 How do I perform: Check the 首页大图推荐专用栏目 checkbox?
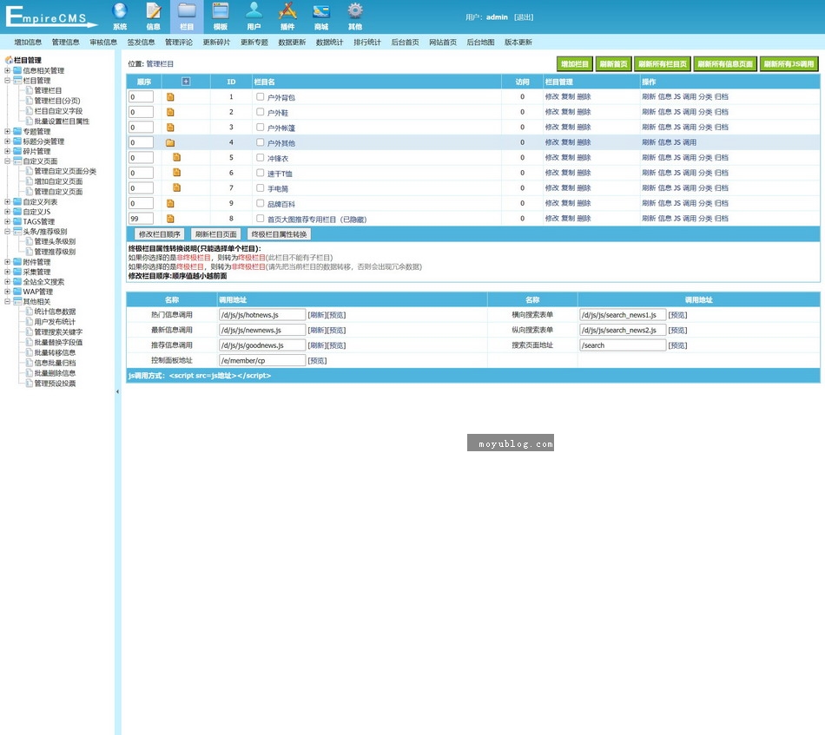(x=260, y=218)
